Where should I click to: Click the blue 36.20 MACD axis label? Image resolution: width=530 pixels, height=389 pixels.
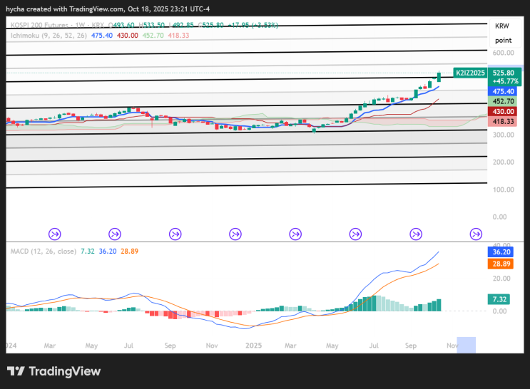501,252
